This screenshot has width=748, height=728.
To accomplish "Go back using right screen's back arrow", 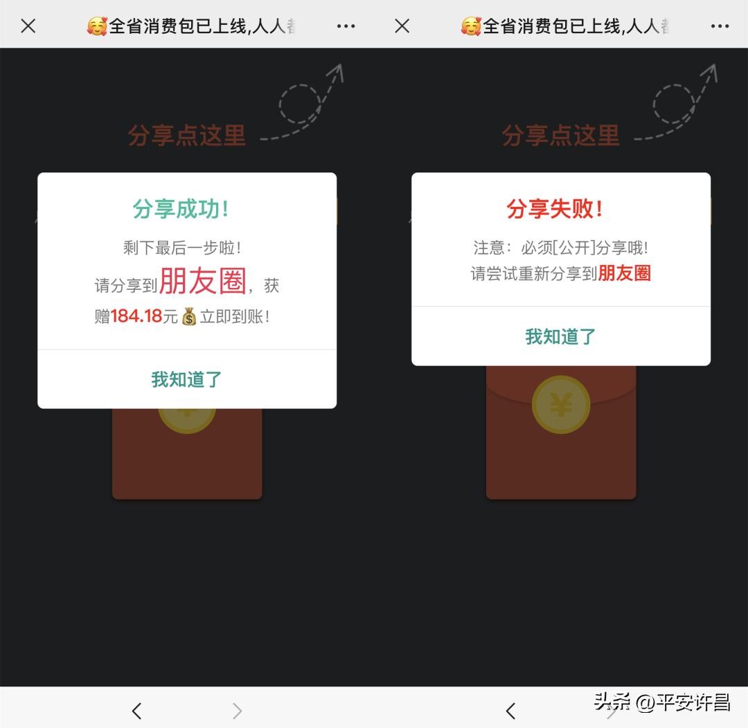I will click(511, 710).
